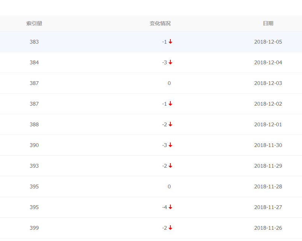
Task: Click the red down arrow for 2018-11-27
Action: [x=170, y=207]
